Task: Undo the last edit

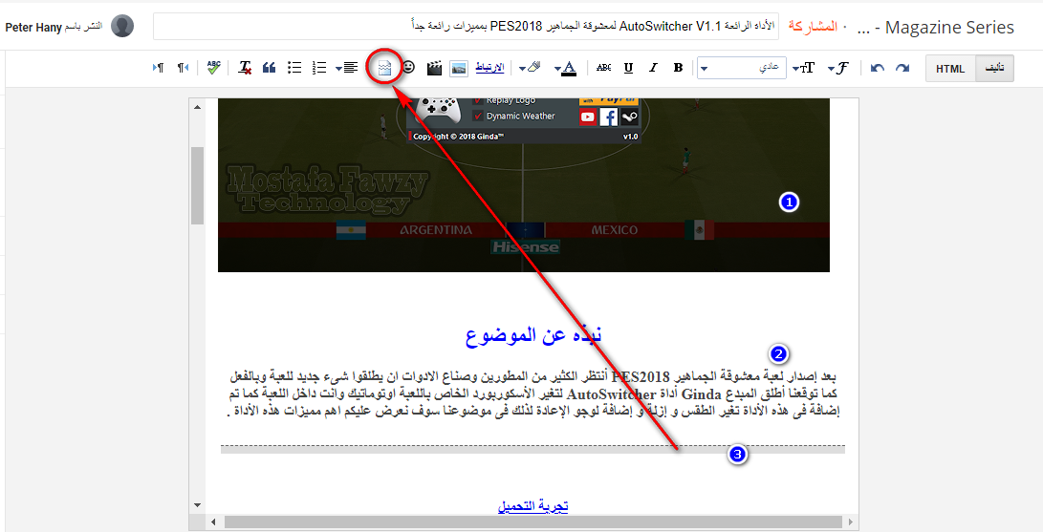Action: [x=878, y=68]
